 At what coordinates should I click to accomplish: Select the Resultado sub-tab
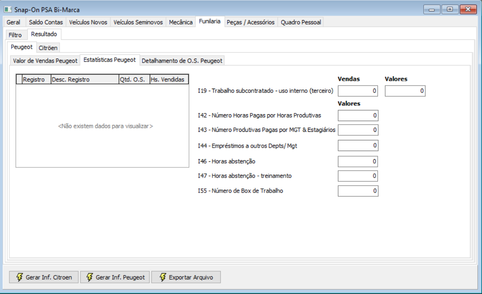click(x=44, y=34)
